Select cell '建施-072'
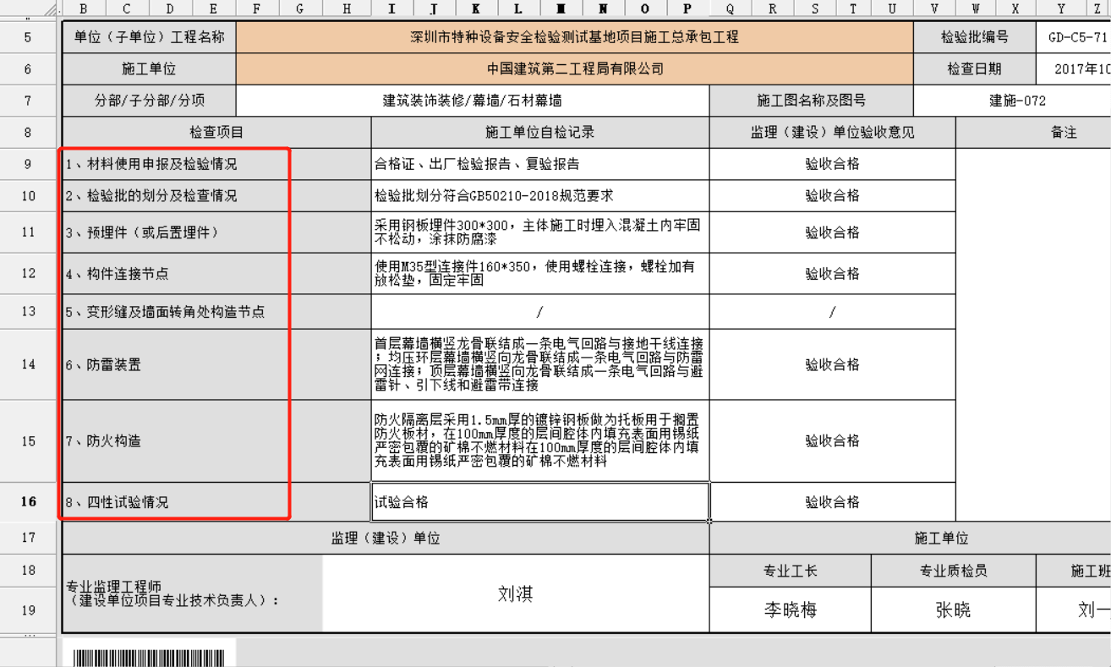Screen dimensions: 1111x667 1013,101
